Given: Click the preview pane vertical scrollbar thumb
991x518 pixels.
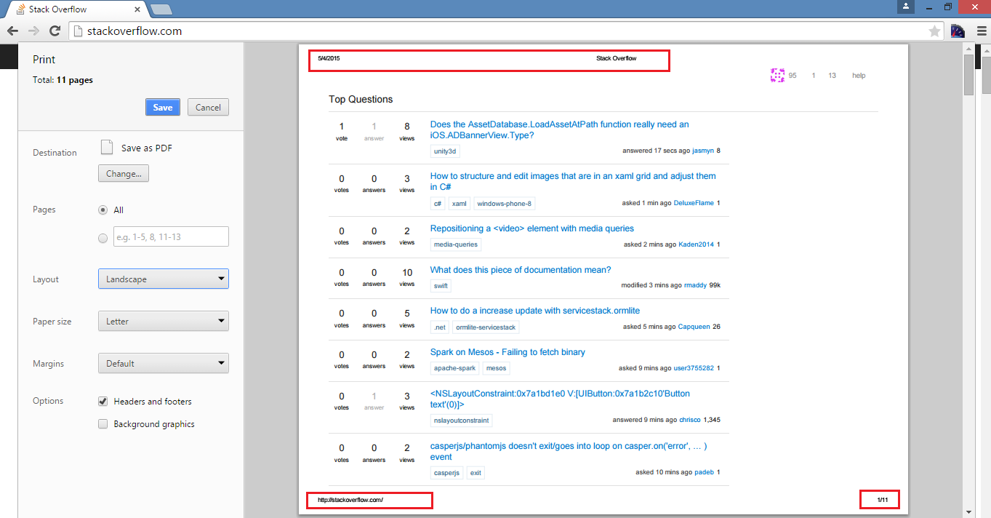Looking at the screenshot, I should [968, 75].
